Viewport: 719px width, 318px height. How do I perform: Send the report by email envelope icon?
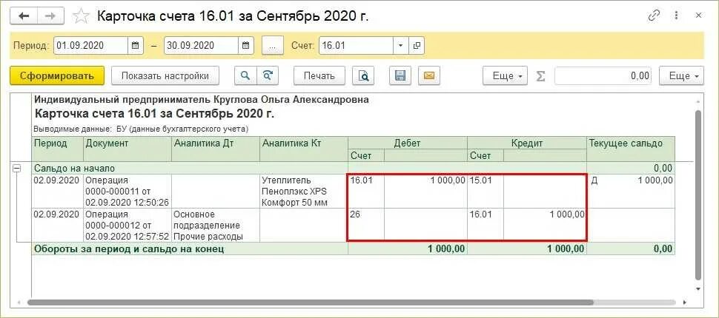[428, 76]
